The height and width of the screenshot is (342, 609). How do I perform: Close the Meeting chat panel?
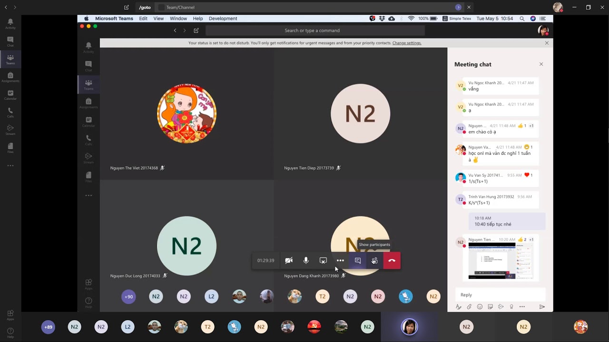541,64
